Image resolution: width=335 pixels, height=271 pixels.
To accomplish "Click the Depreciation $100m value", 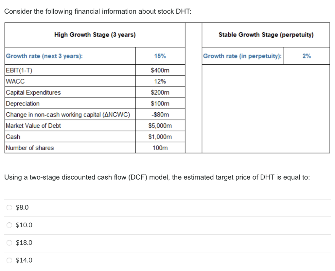I will pos(160,104).
